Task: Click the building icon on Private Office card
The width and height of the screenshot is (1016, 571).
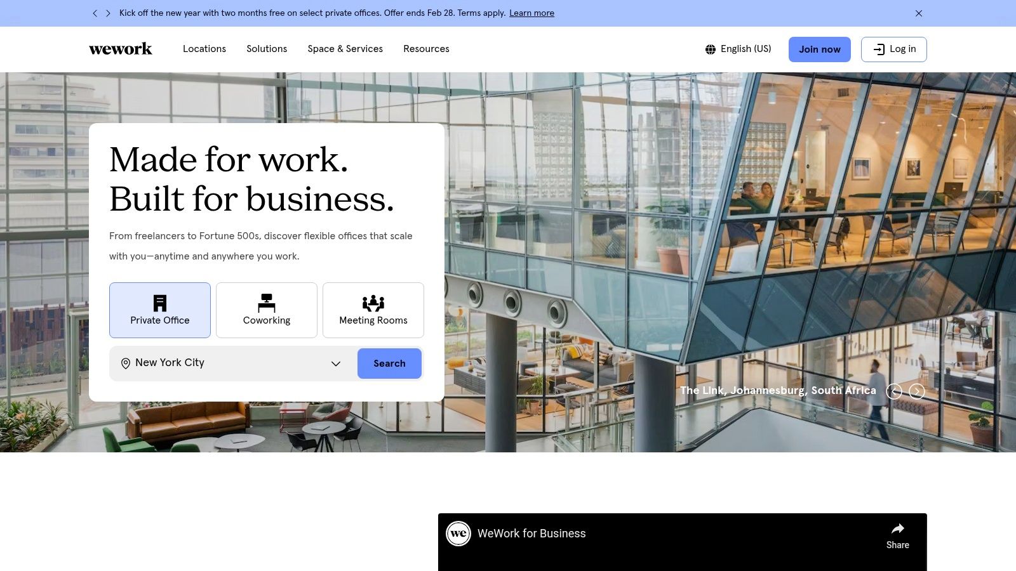Action: 159,302
